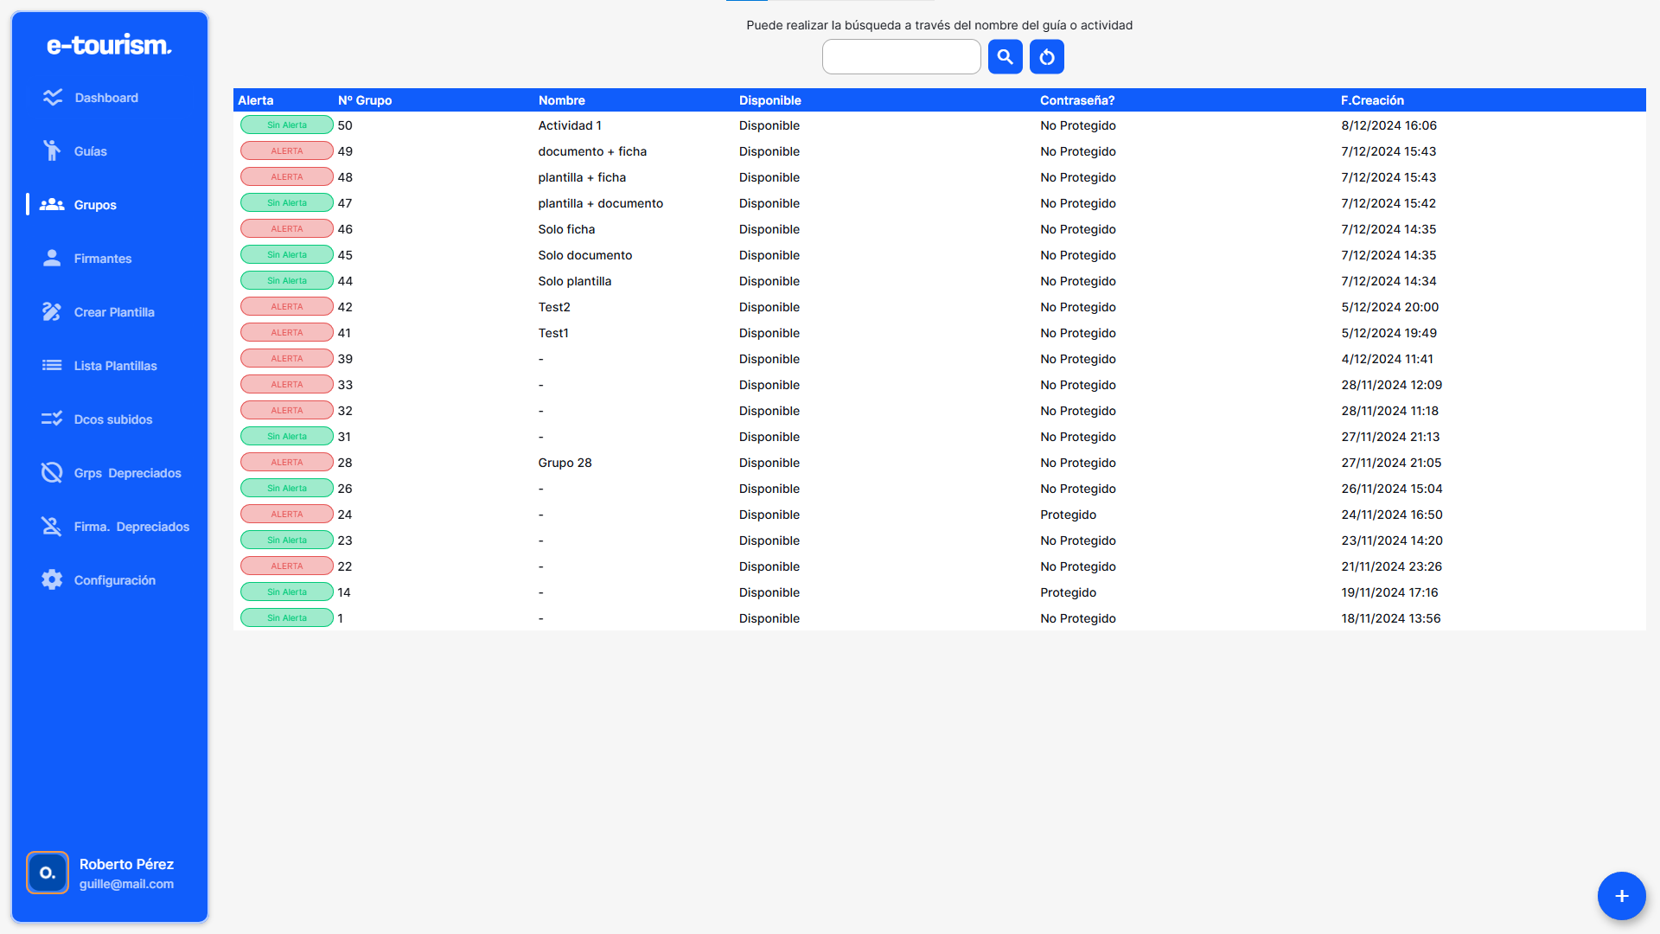Click the Dcos subidos checklist icon
This screenshot has width=1660, height=934.
52,419
